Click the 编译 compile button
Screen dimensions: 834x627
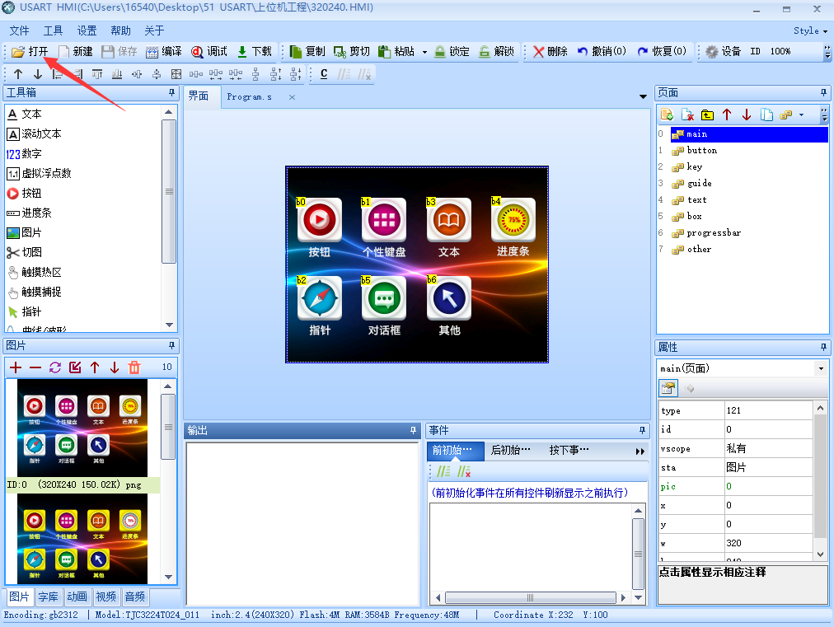164,52
